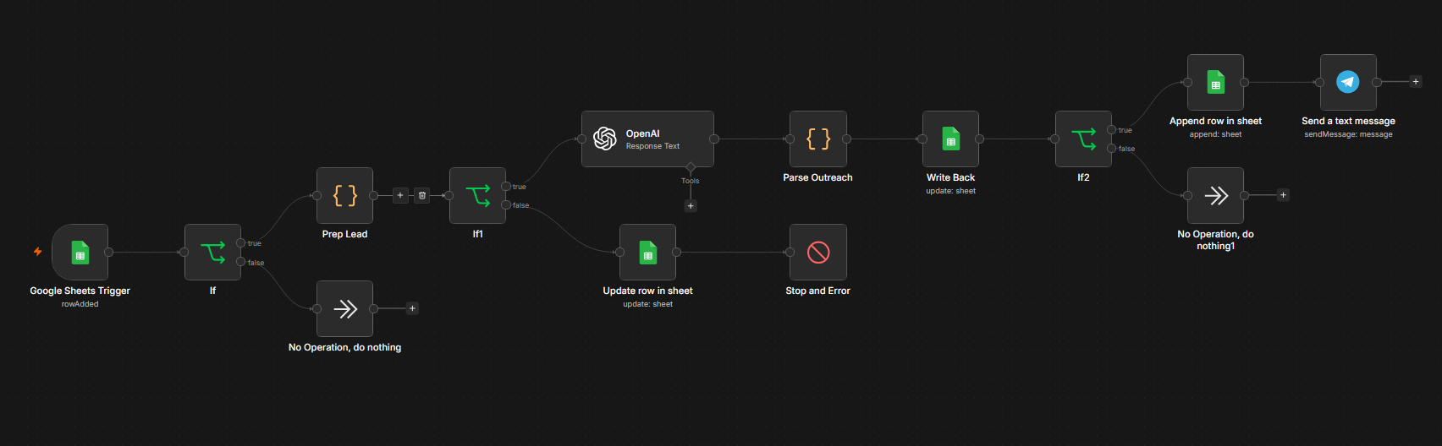Image resolution: width=1442 pixels, height=446 pixels.
Task: Click the Append row in sheet output connector
Action: [1244, 82]
